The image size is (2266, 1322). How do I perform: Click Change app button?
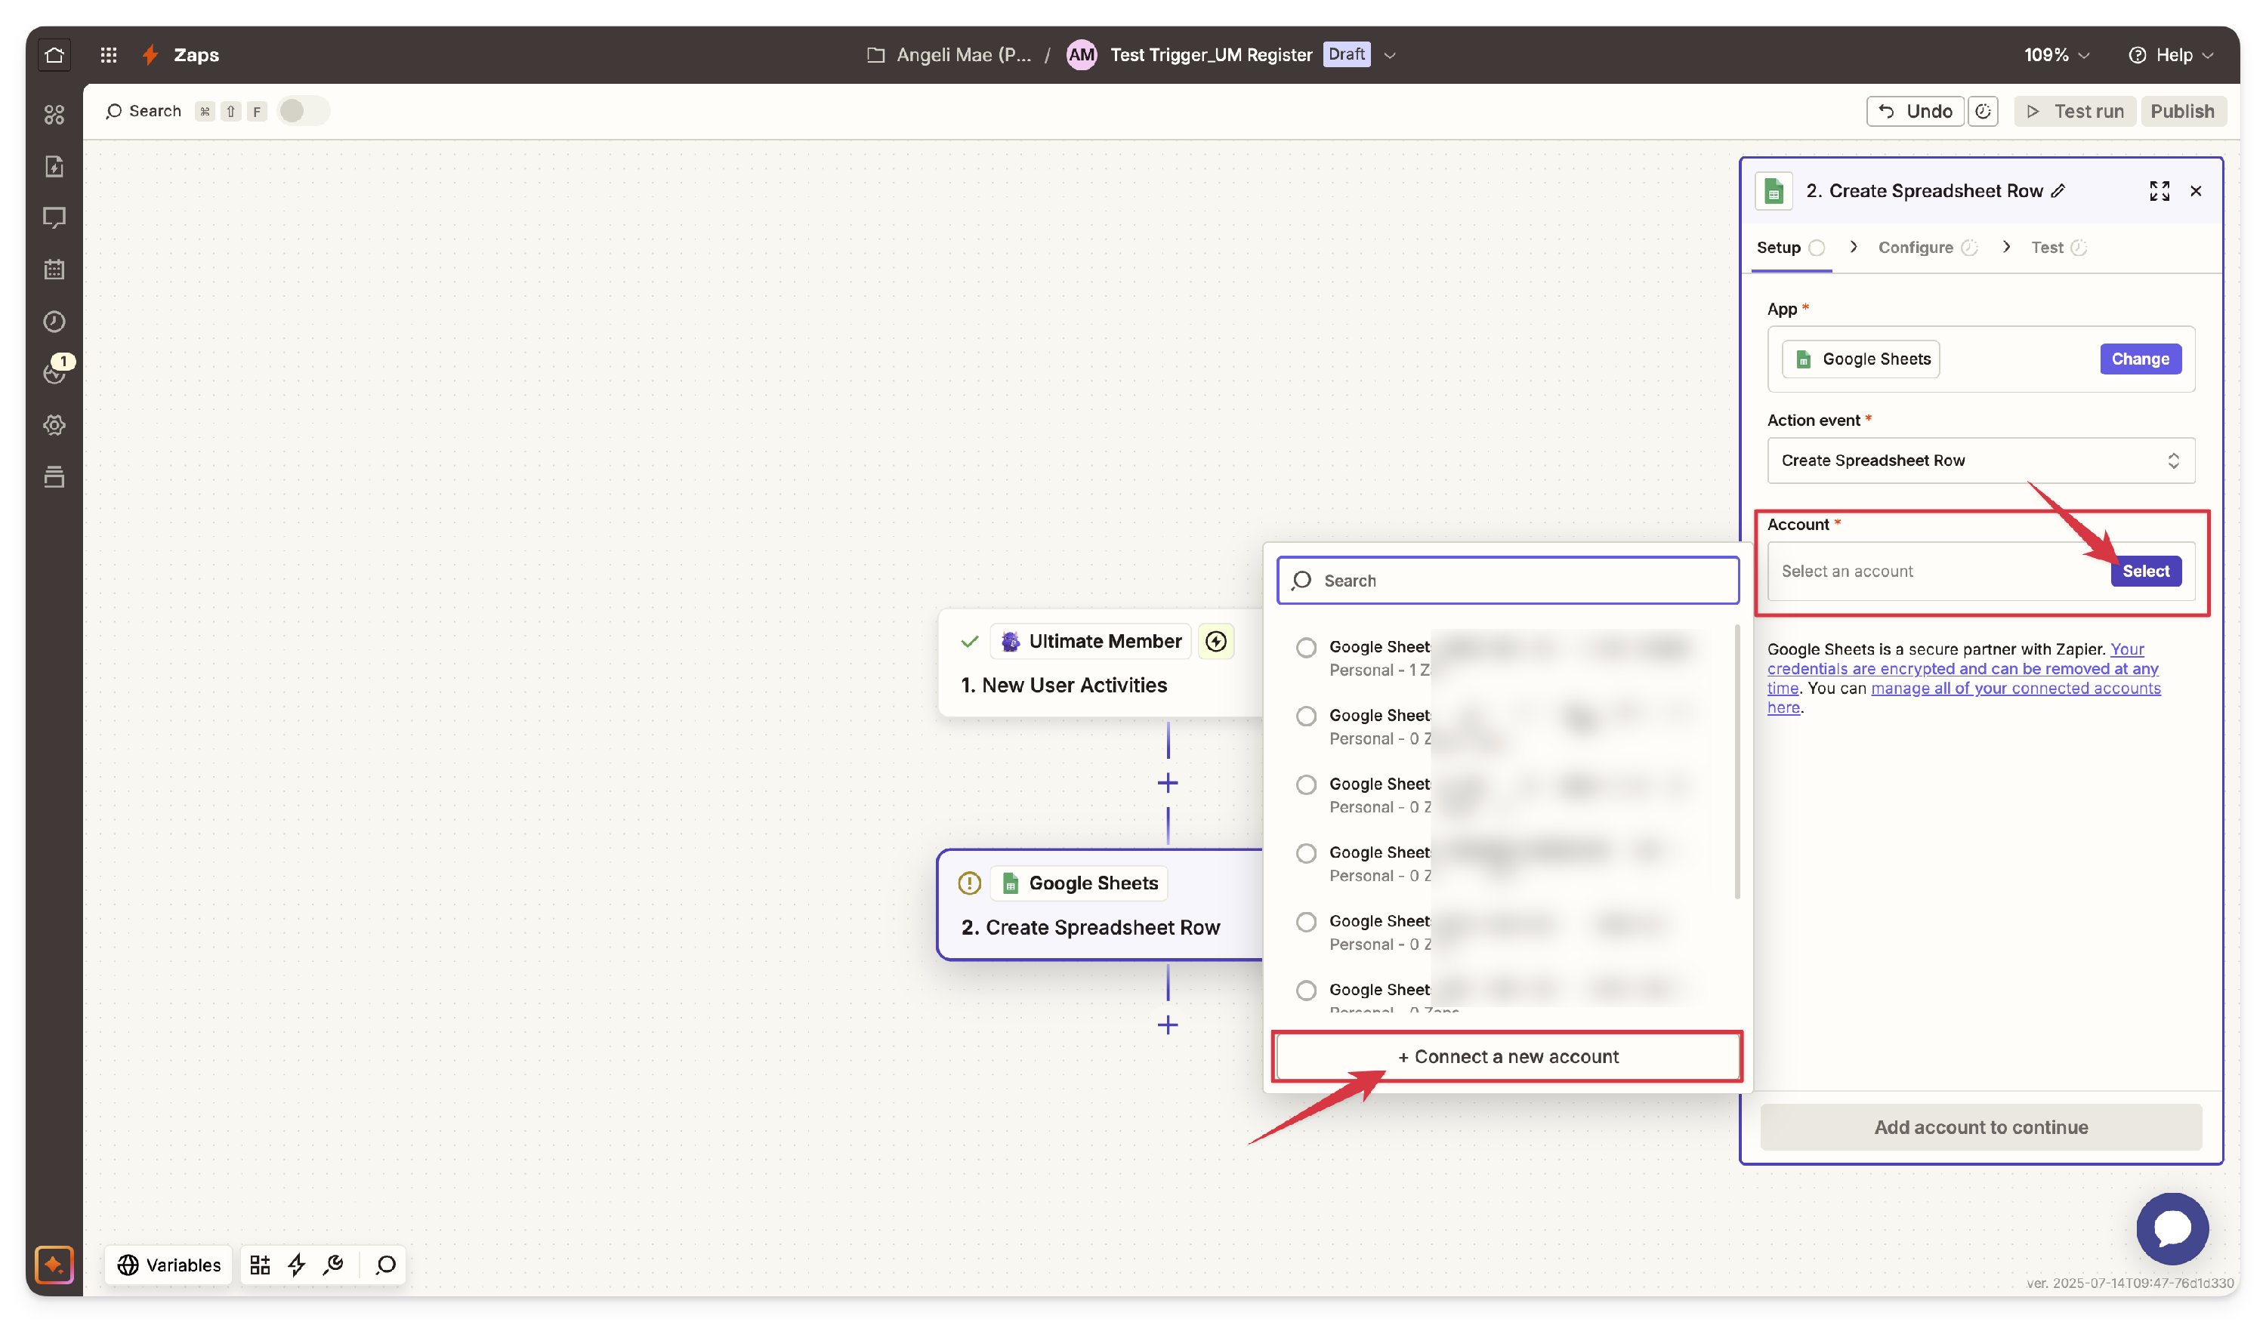(x=2140, y=359)
